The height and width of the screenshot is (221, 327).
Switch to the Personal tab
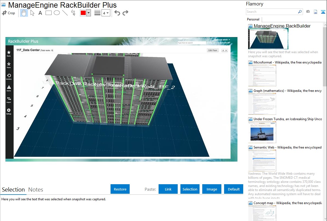pos(253,19)
